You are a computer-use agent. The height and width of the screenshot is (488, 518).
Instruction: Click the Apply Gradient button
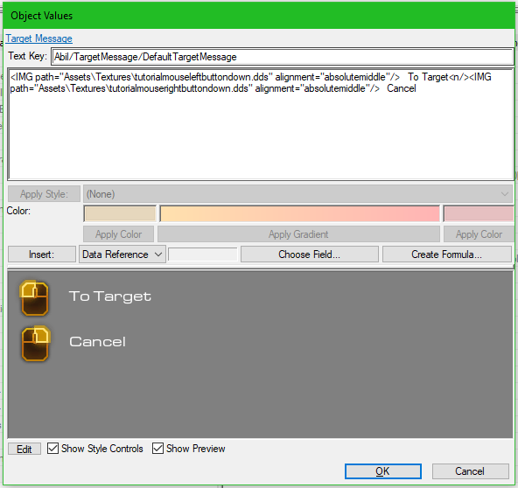tap(298, 234)
